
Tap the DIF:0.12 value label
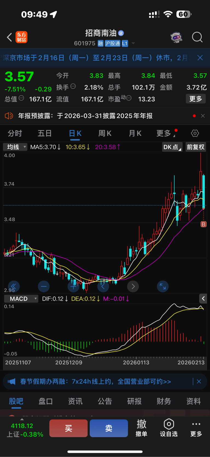click(x=55, y=299)
